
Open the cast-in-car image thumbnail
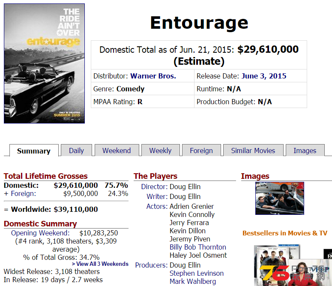280,198
